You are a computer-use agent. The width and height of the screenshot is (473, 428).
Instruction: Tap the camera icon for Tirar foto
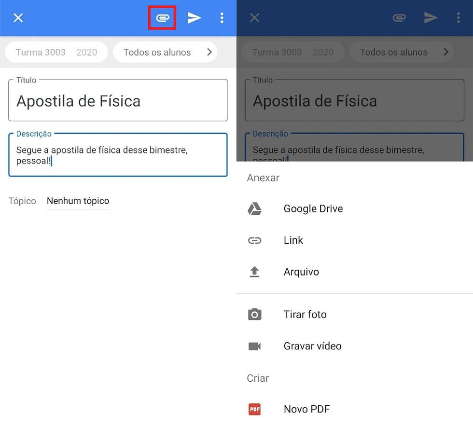[x=255, y=314]
